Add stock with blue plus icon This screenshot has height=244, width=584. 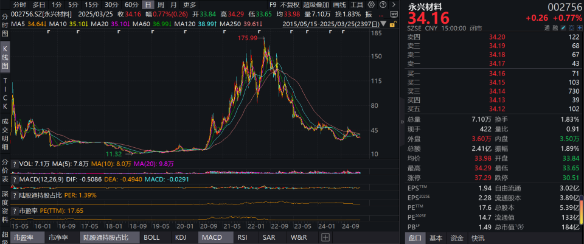[x=580, y=28]
